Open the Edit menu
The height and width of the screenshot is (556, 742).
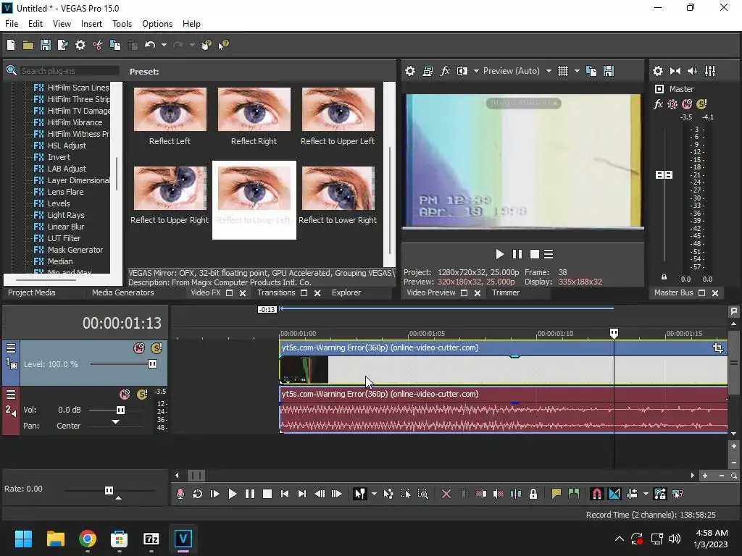click(x=36, y=24)
